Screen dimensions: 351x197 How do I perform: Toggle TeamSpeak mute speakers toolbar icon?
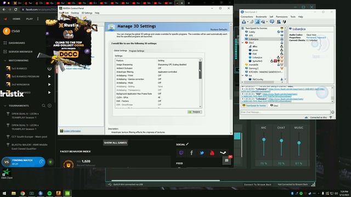[x=263, y=22]
